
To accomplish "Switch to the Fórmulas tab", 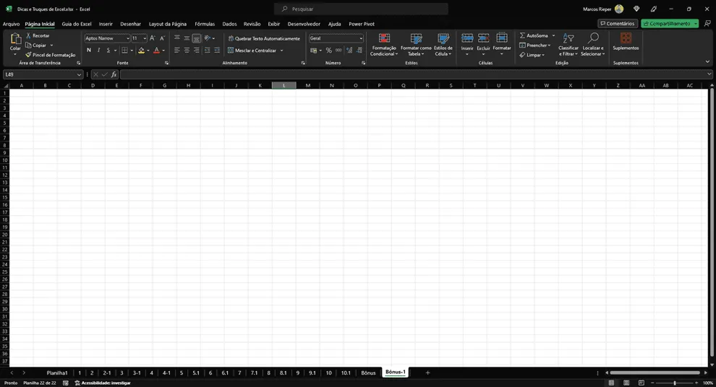I will click(205, 24).
